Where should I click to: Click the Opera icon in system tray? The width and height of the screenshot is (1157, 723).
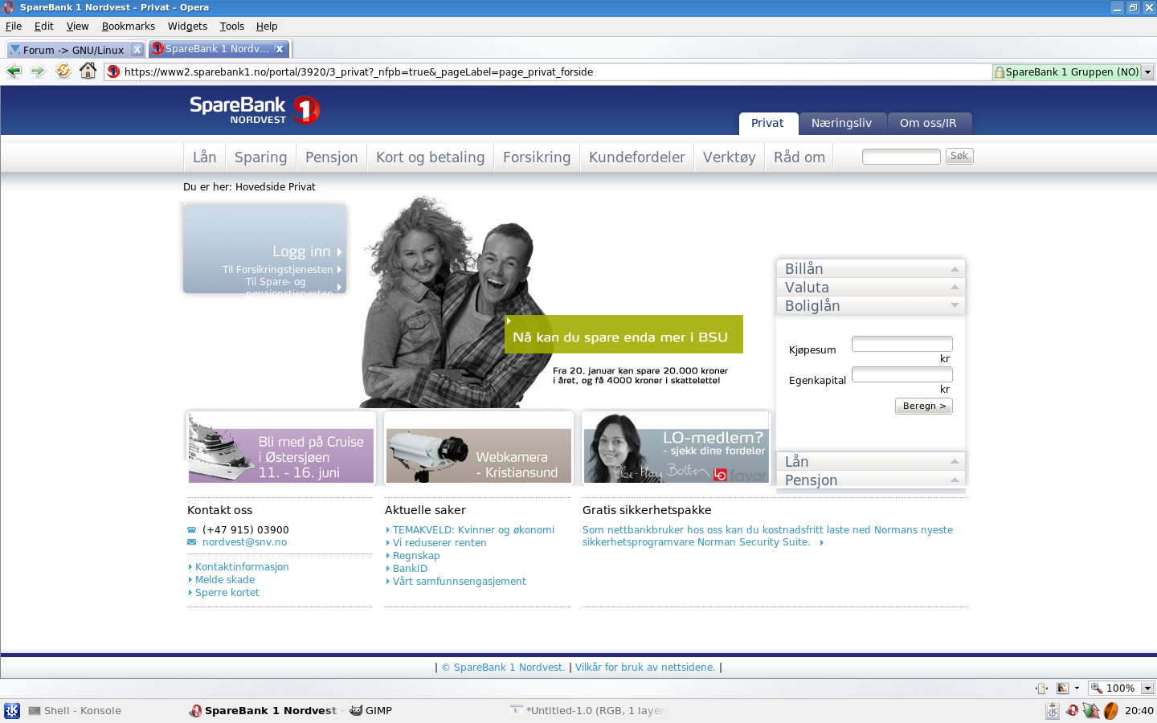(x=1072, y=710)
